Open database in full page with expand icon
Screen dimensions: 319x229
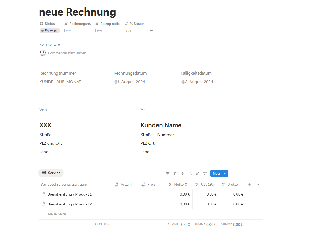coord(198,173)
